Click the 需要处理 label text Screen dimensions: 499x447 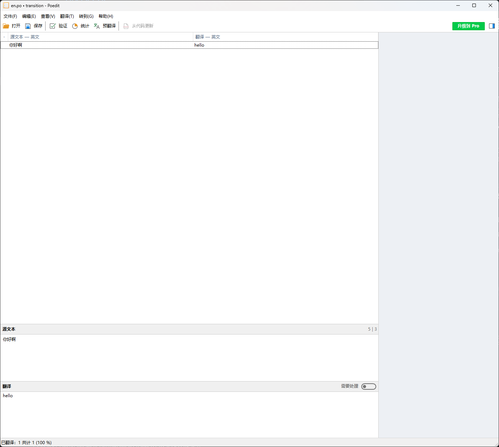pos(350,386)
